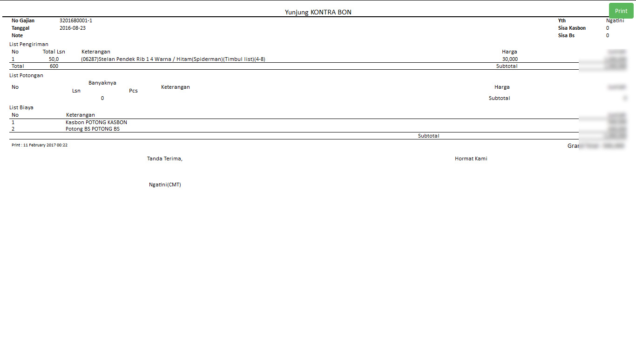Select the Potong BS POTONG BS row
The image size is (636, 357).
click(x=93, y=129)
